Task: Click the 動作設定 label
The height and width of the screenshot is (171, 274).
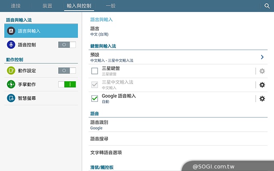Action: (27, 71)
